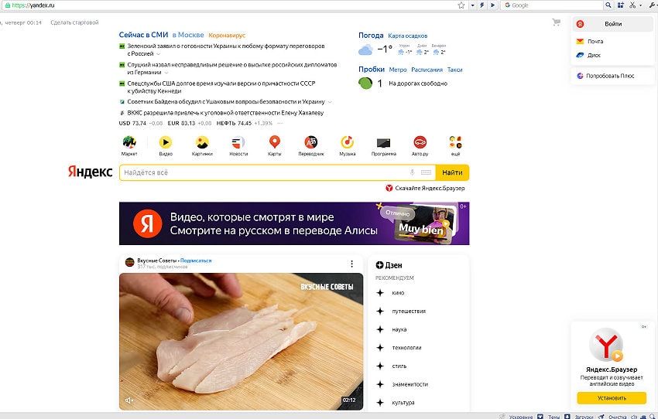Click the shopping cart icon near top right
The height and width of the screenshot is (419, 658).
(x=557, y=22)
